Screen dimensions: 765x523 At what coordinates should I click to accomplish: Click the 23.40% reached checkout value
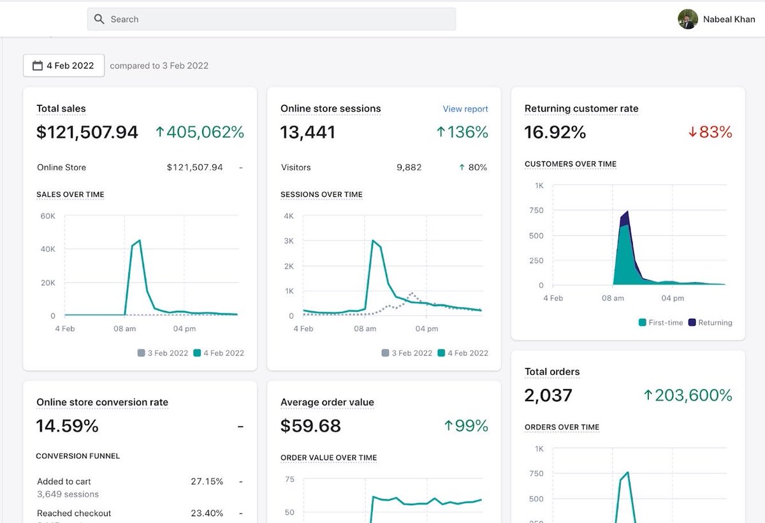click(x=207, y=513)
